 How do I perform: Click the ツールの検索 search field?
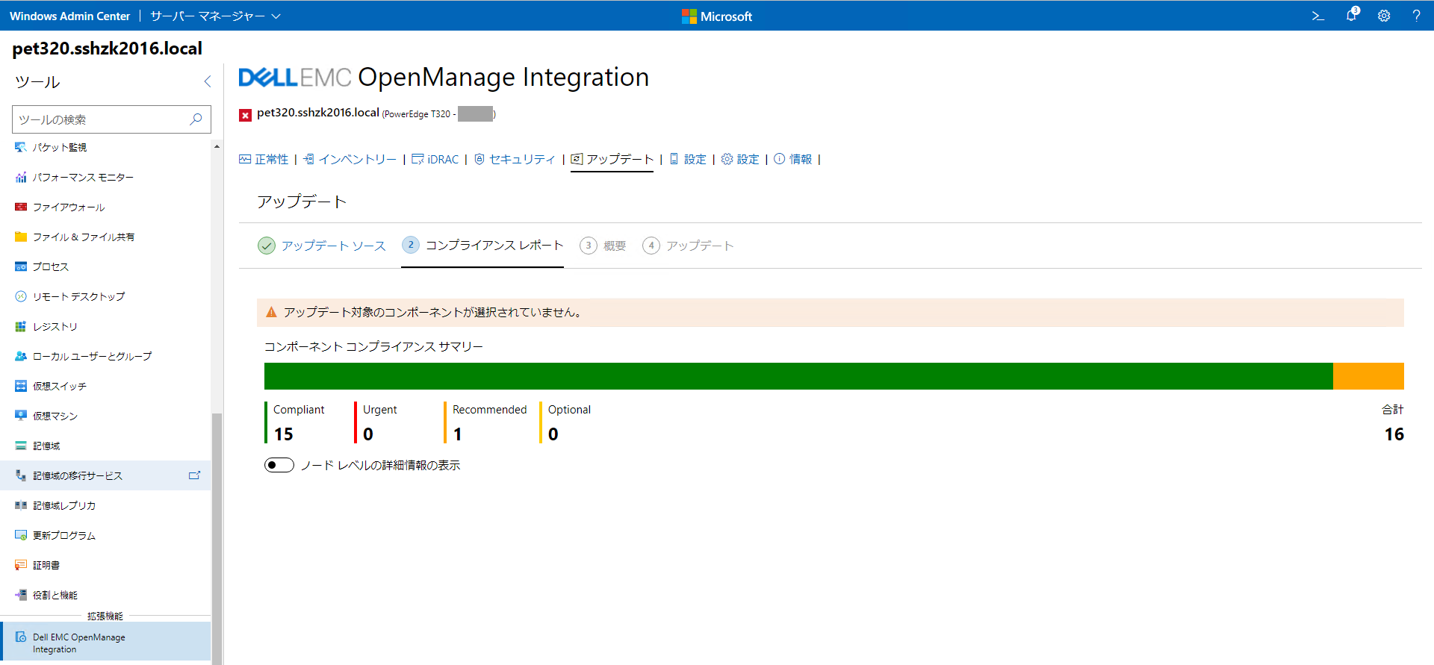pyautogui.click(x=111, y=119)
